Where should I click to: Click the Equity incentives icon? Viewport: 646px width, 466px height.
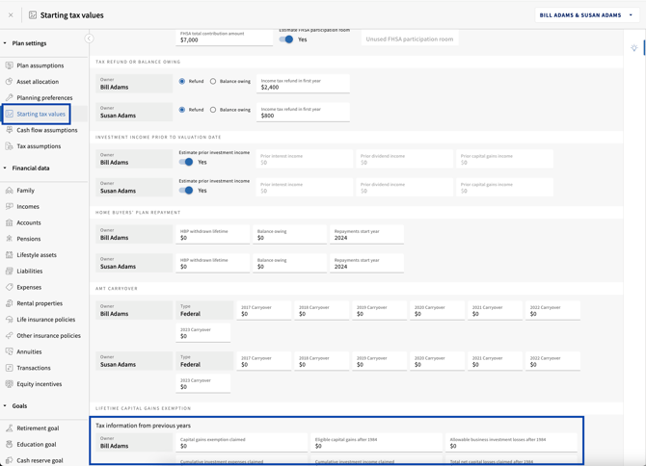(x=9, y=384)
